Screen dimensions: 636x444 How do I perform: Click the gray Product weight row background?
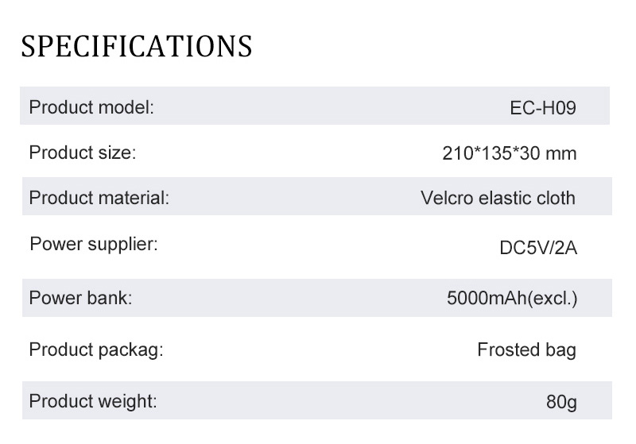316,400
